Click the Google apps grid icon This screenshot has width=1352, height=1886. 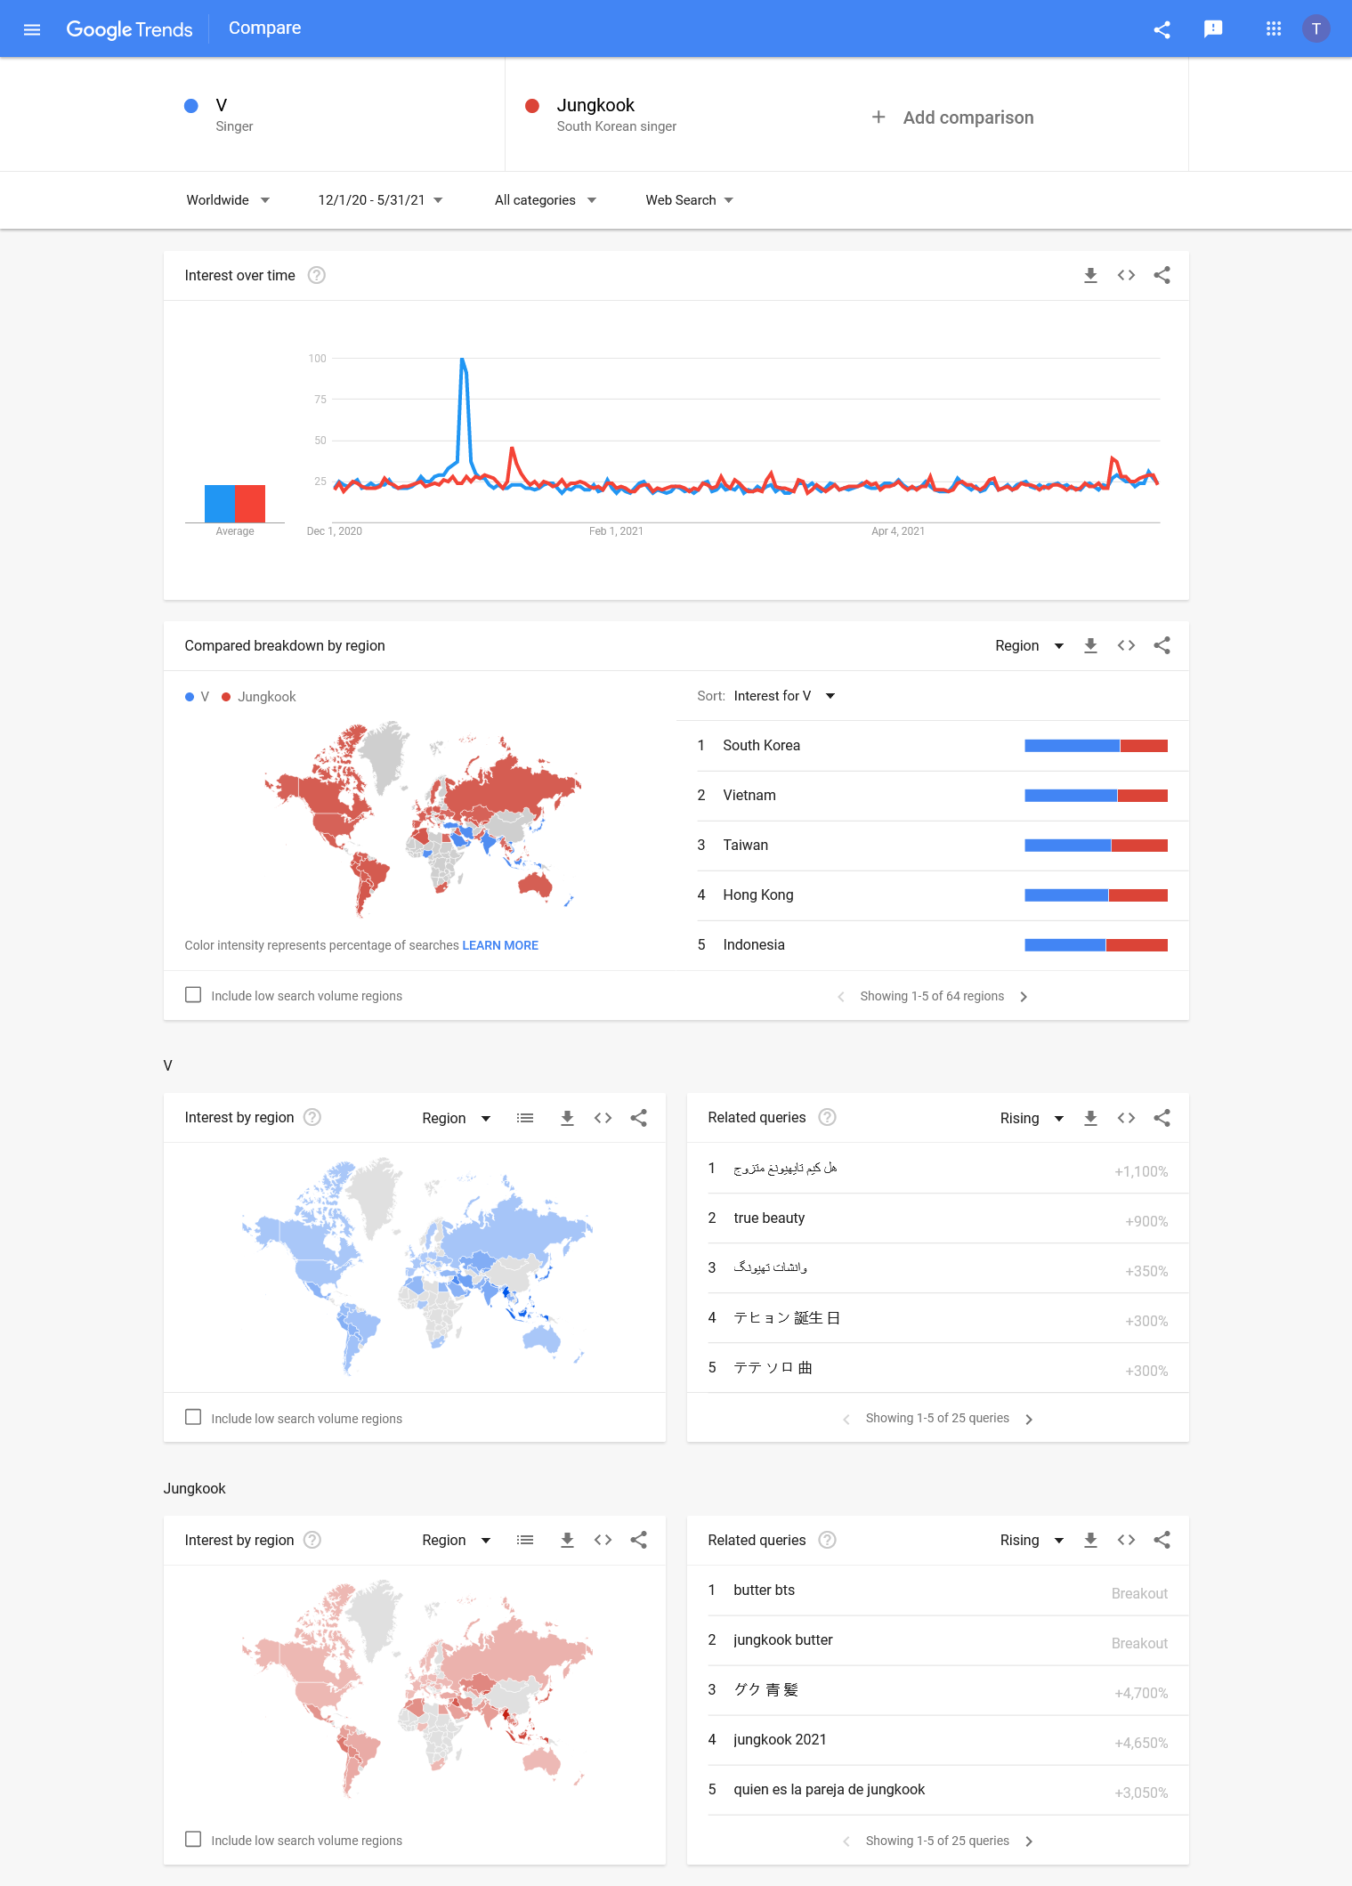1273,29
